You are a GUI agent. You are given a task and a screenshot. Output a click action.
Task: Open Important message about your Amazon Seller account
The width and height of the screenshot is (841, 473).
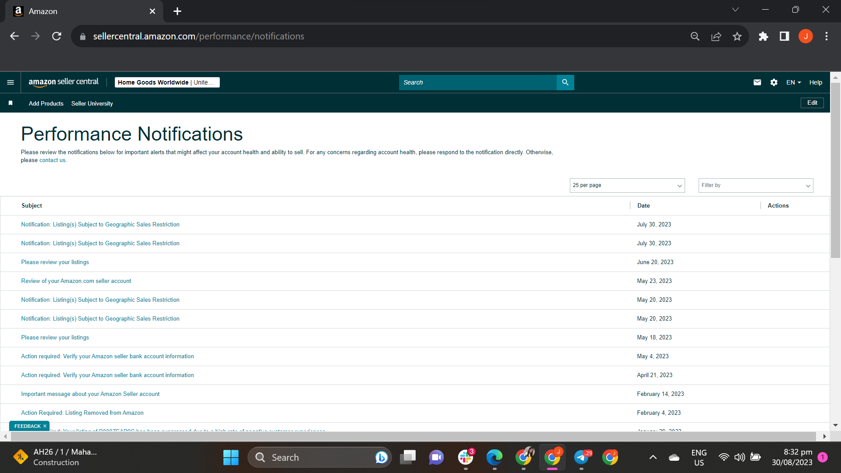(90, 394)
